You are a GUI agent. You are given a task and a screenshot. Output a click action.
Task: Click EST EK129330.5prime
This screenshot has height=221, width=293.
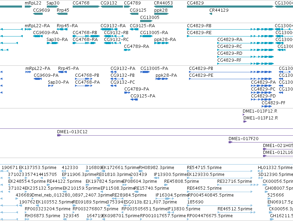pyautogui.click(x=220, y=178)
